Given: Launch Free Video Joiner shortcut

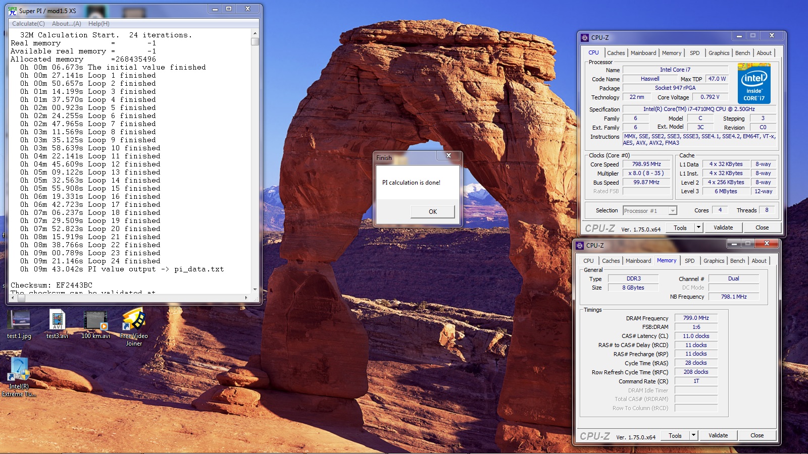Looking at the screenshot, I should pyautogui.click(x=134, y=328).
